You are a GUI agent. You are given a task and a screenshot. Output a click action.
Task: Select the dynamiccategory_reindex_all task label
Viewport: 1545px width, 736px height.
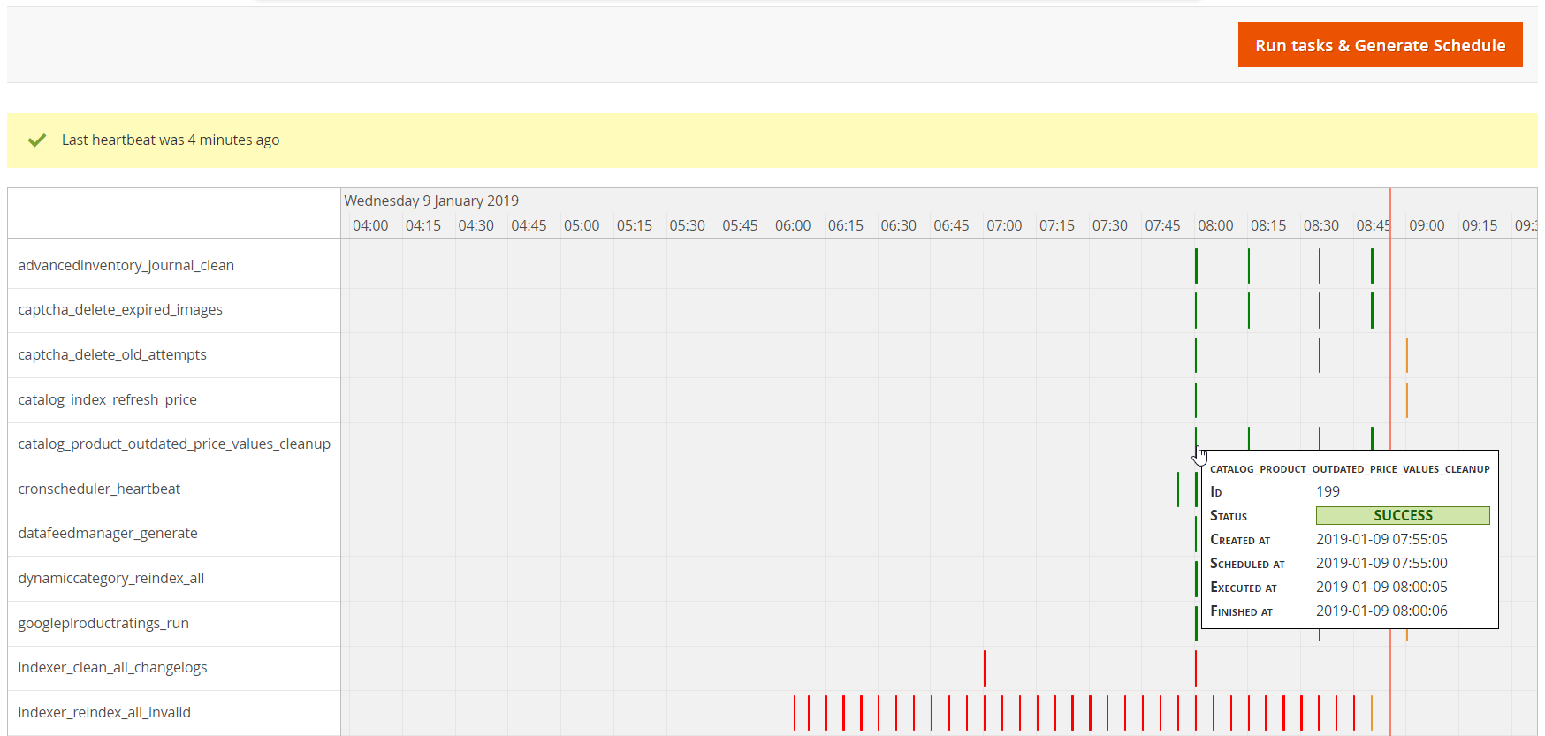click(x=111, y=578)
